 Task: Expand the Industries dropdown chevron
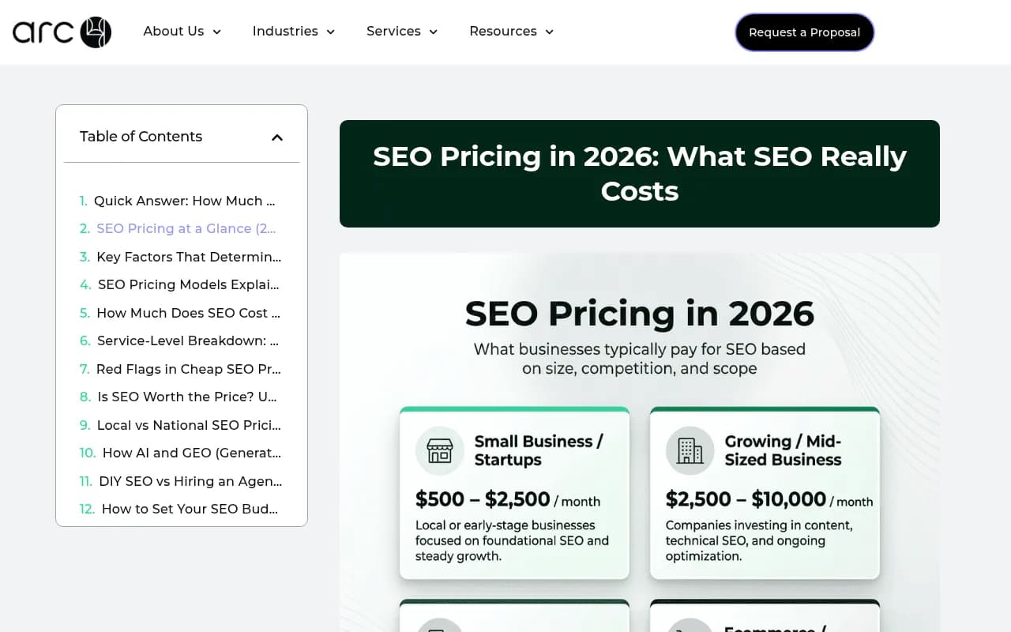click(x=330, y=32)
